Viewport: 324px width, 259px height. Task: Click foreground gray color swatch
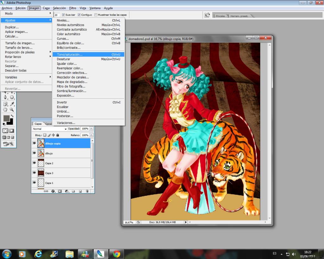(x=6, y=118)
